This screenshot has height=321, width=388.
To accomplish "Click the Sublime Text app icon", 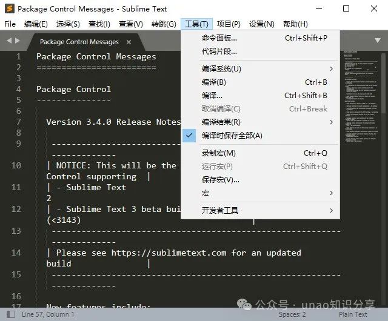I will coord(10,9).
